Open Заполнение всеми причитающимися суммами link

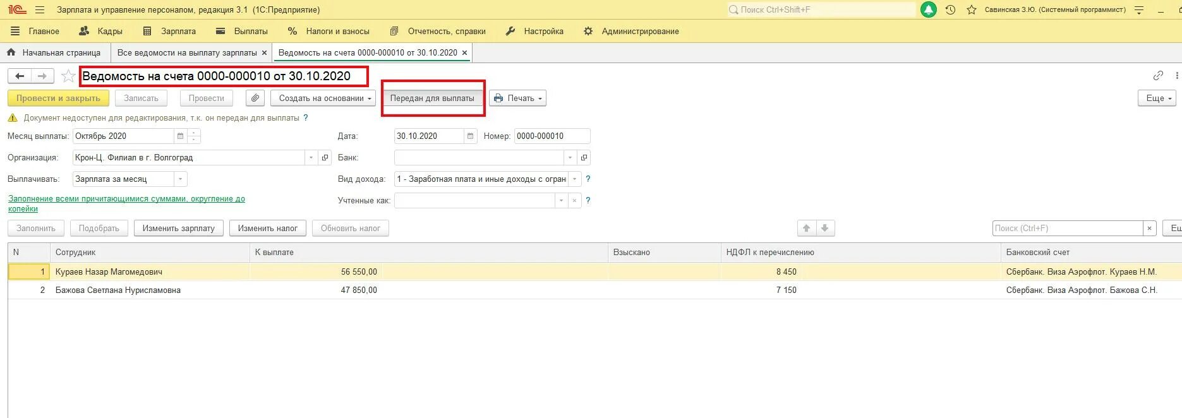126,203
